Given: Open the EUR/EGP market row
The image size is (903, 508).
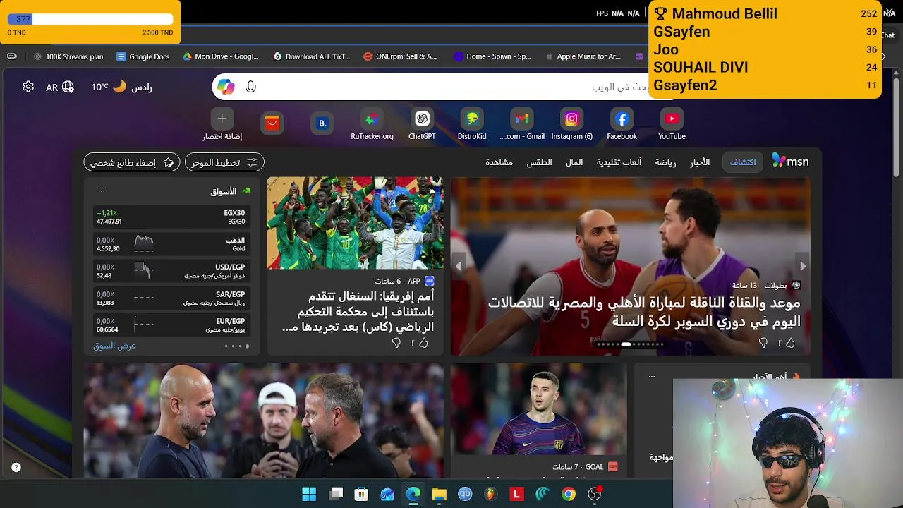Looking at the screenshot, I should [x=171, y=325].
